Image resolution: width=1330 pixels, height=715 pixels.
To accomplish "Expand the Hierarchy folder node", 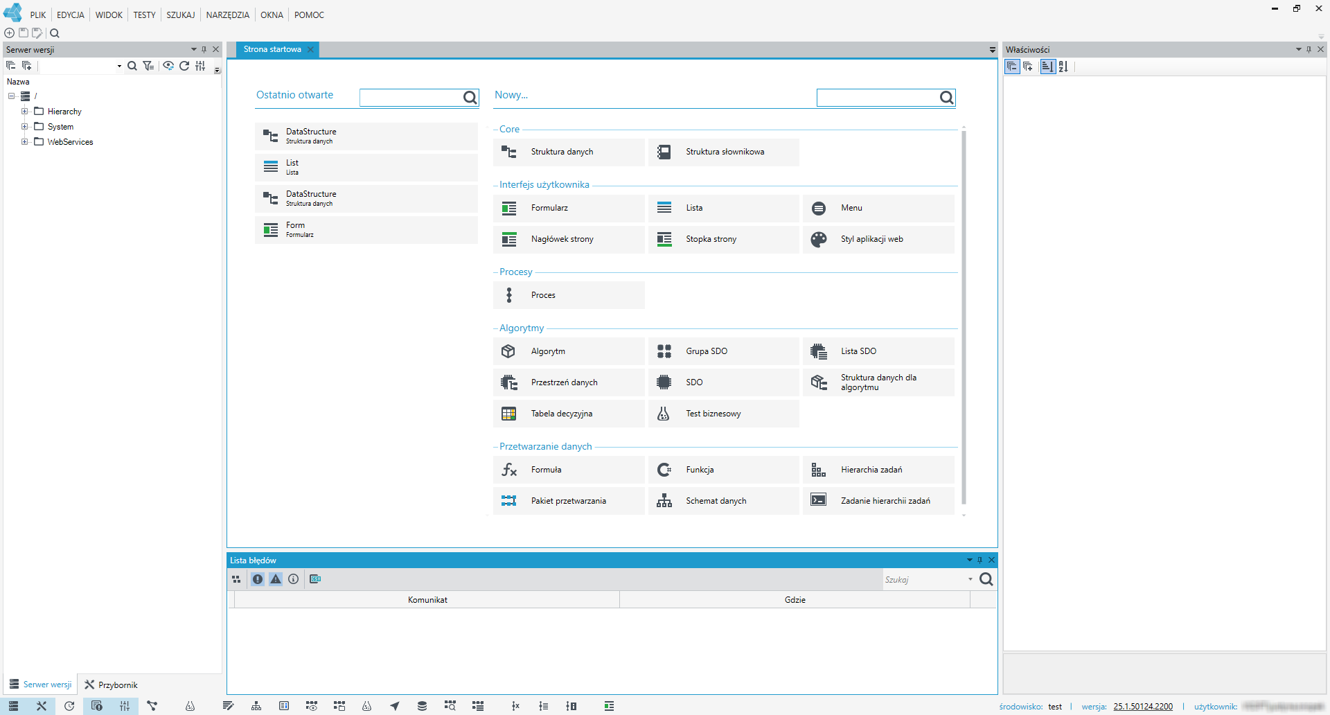I will pyautogui.click(x=24, y=112).
